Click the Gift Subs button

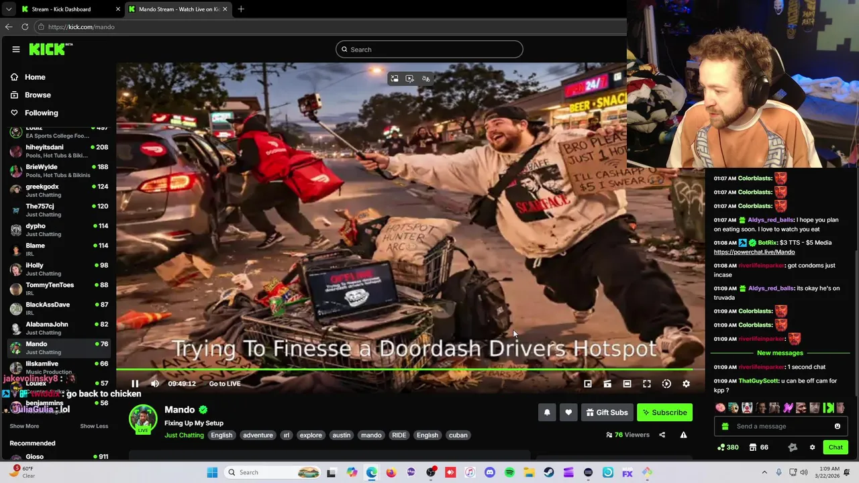pyautogui.click(x=607, y=413)
